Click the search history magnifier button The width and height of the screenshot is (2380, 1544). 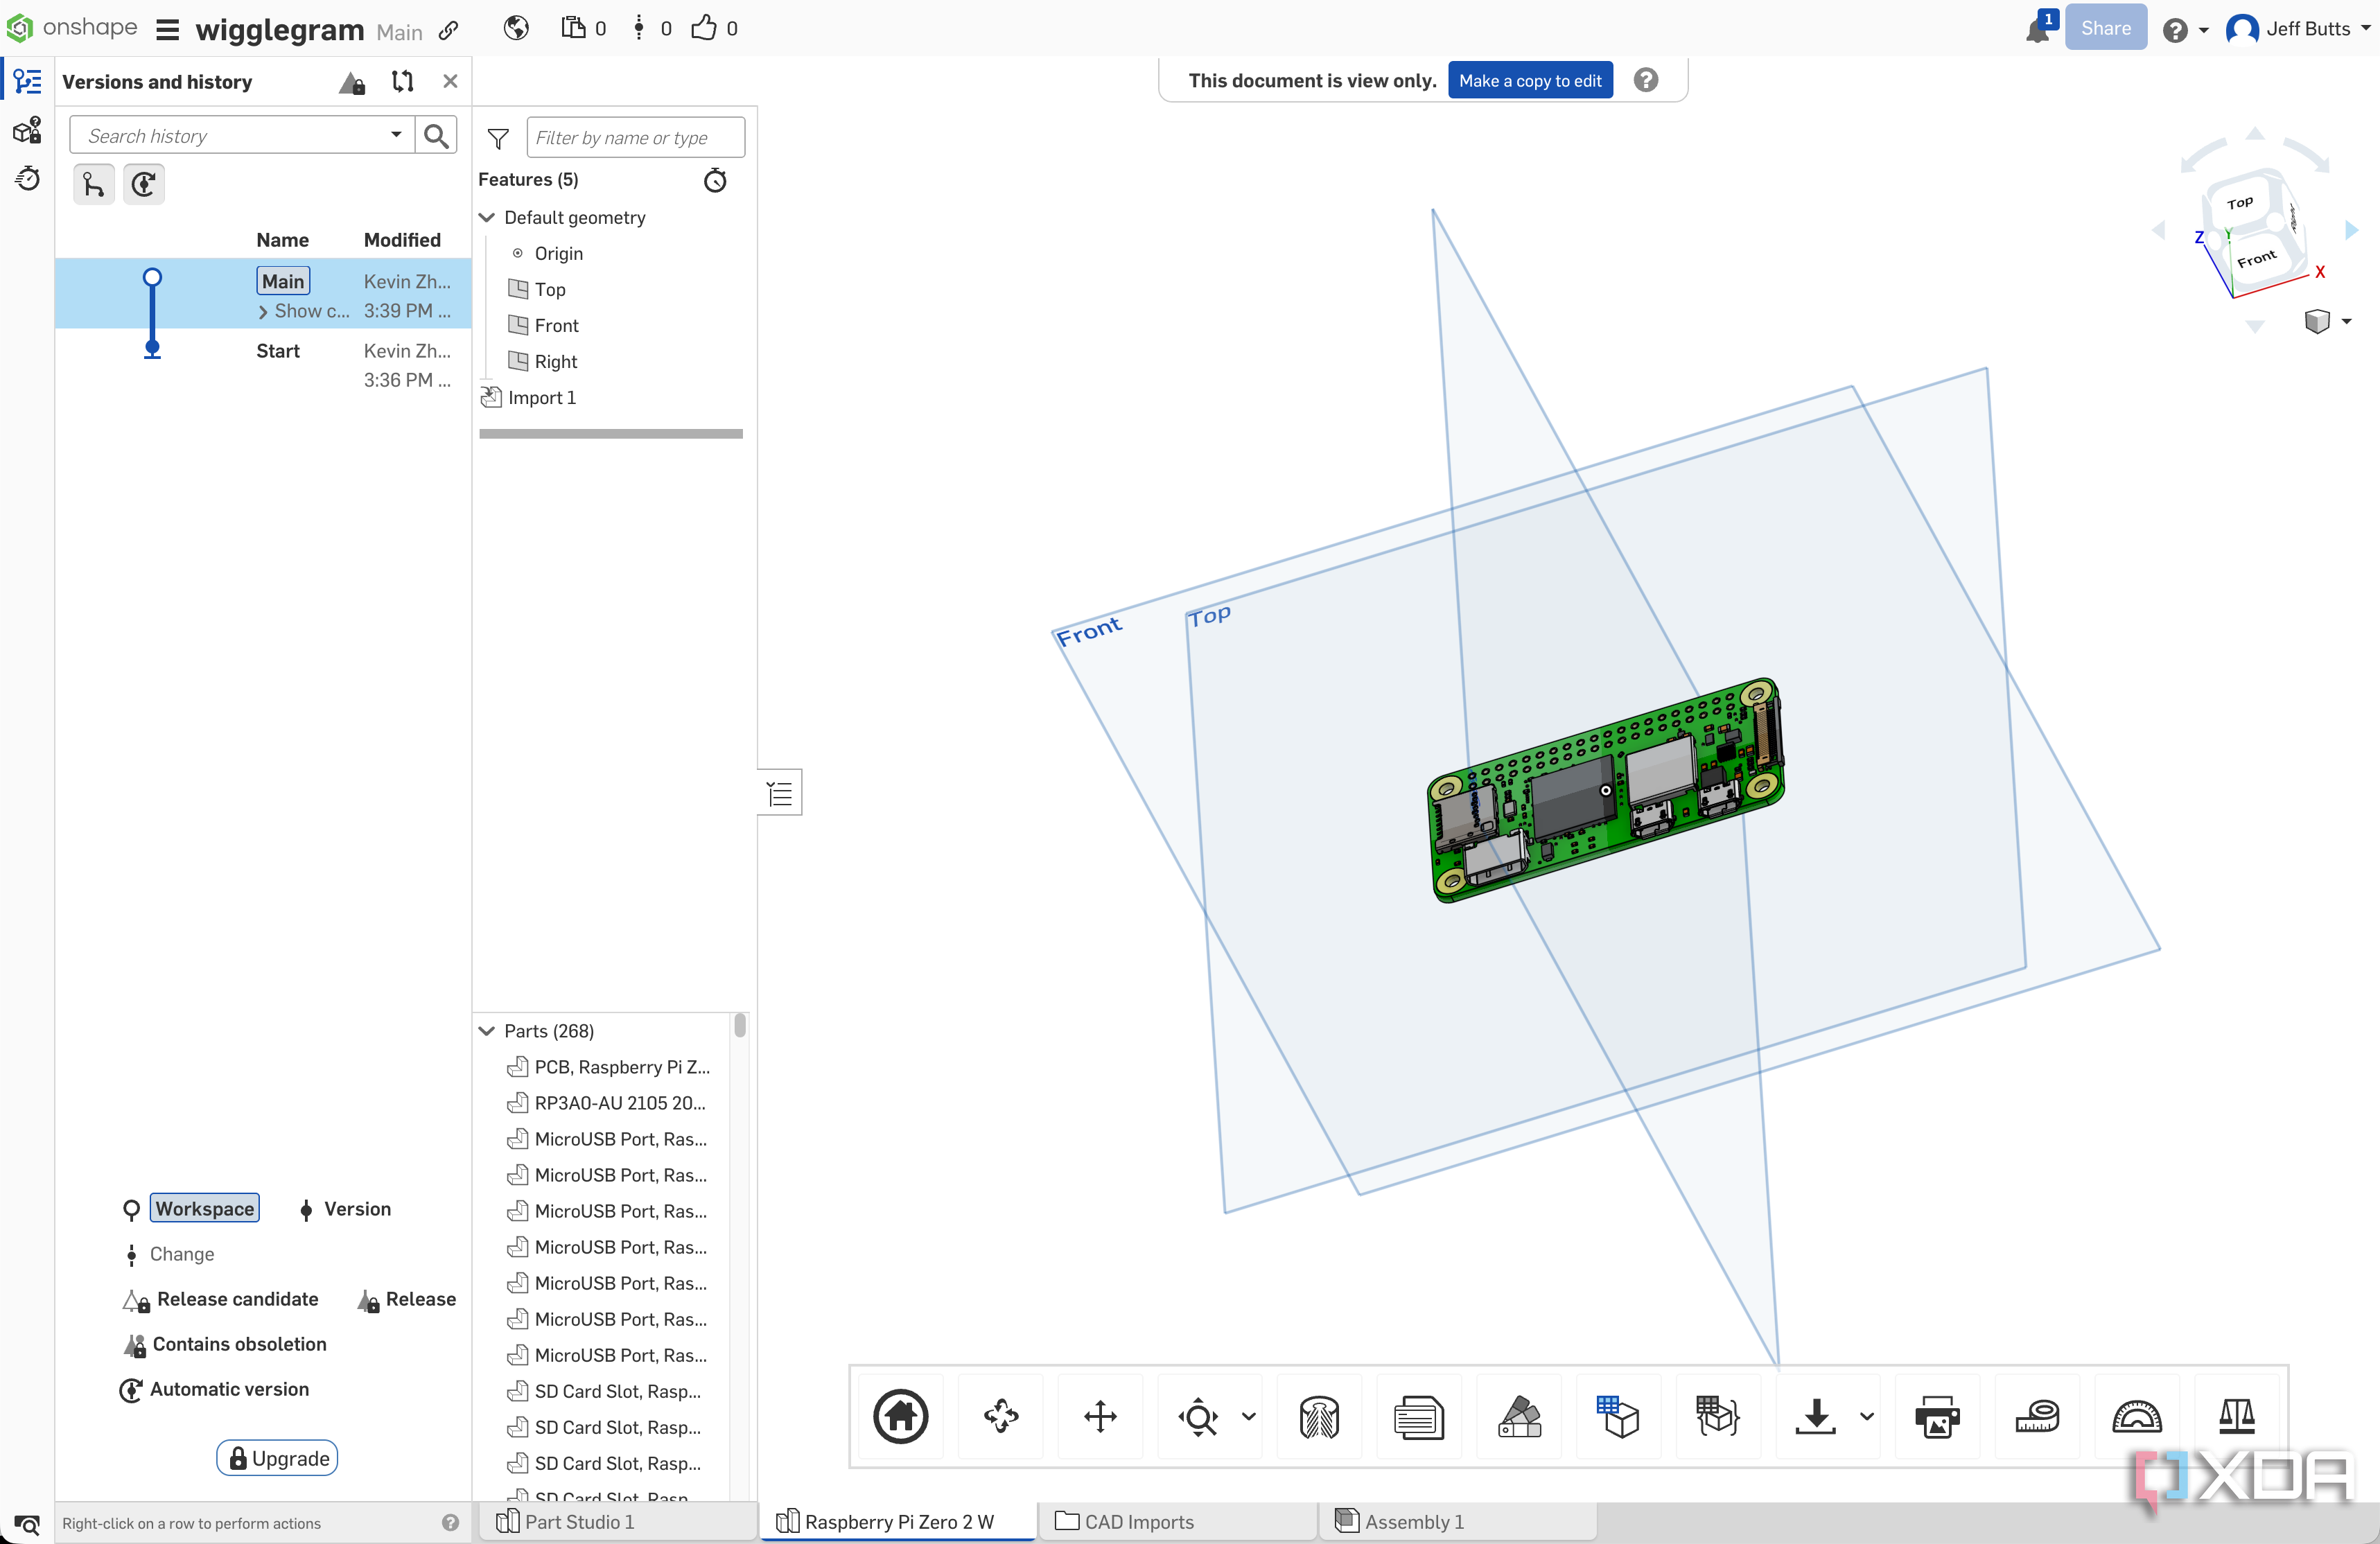click(x=436, y=135)
